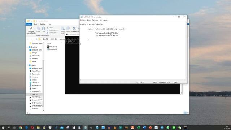The width and height of the screenshot is (231, 130).
Task: Click the Up arrow in Explorer navigation
Action: [x=37, y=39]
